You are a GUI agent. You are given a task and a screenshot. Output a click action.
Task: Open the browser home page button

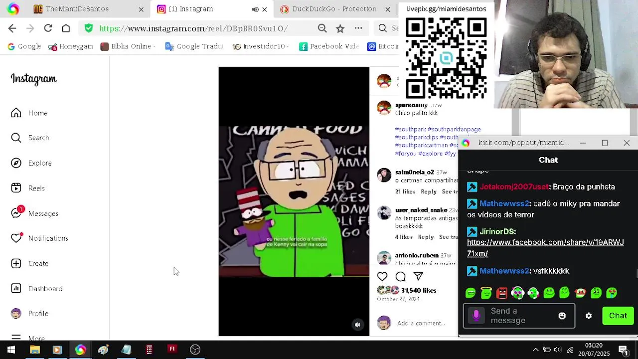[x=66, y=28]
